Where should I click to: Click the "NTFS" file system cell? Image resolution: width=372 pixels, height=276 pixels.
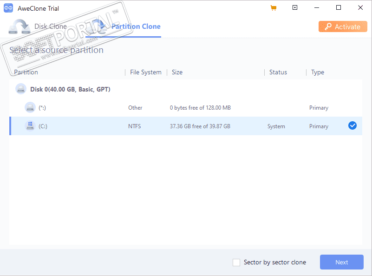coord(135,126)
